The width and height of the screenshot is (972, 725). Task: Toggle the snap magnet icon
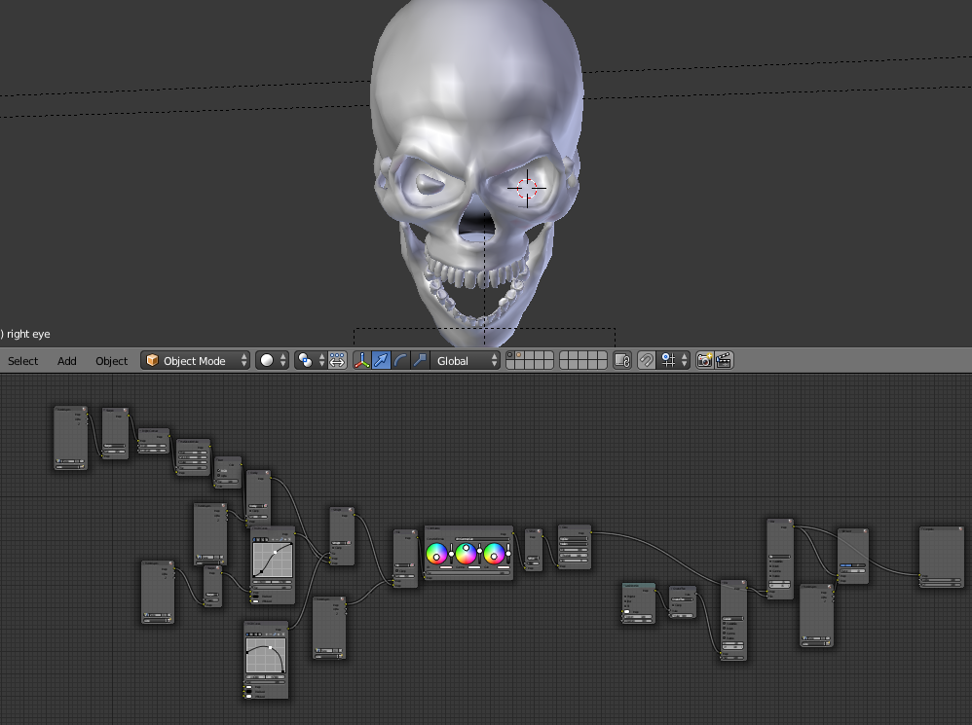tap(647, 360)
